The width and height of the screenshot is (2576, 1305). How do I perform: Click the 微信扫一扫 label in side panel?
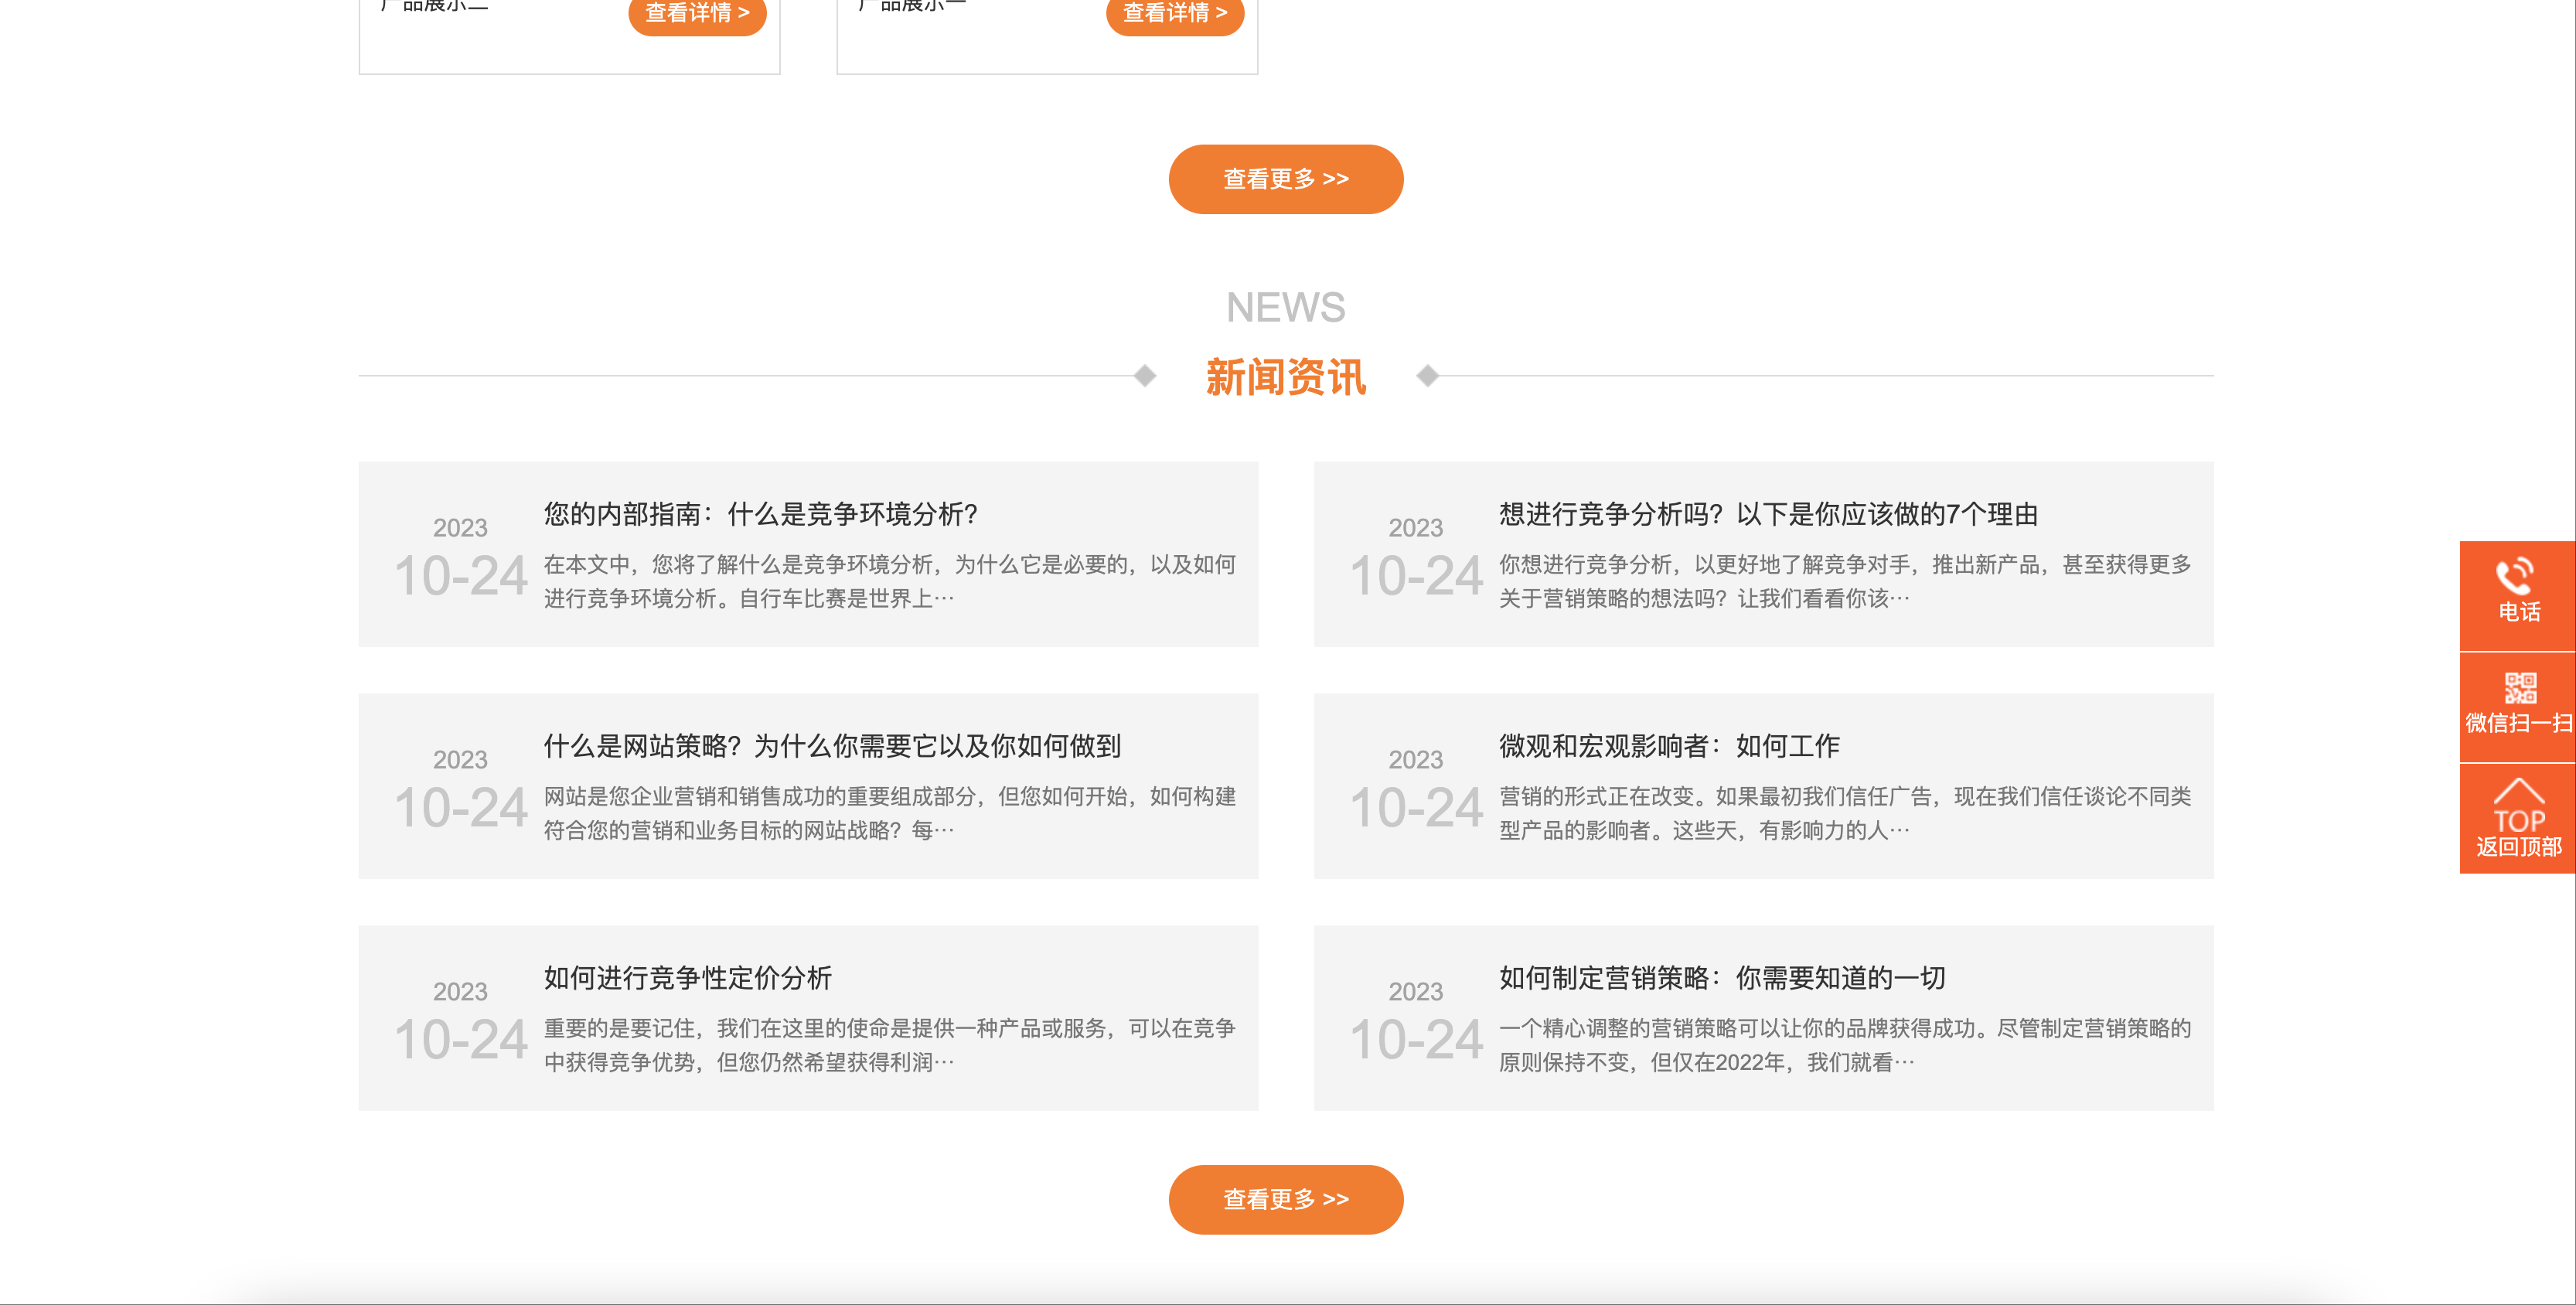(2518, 723)
